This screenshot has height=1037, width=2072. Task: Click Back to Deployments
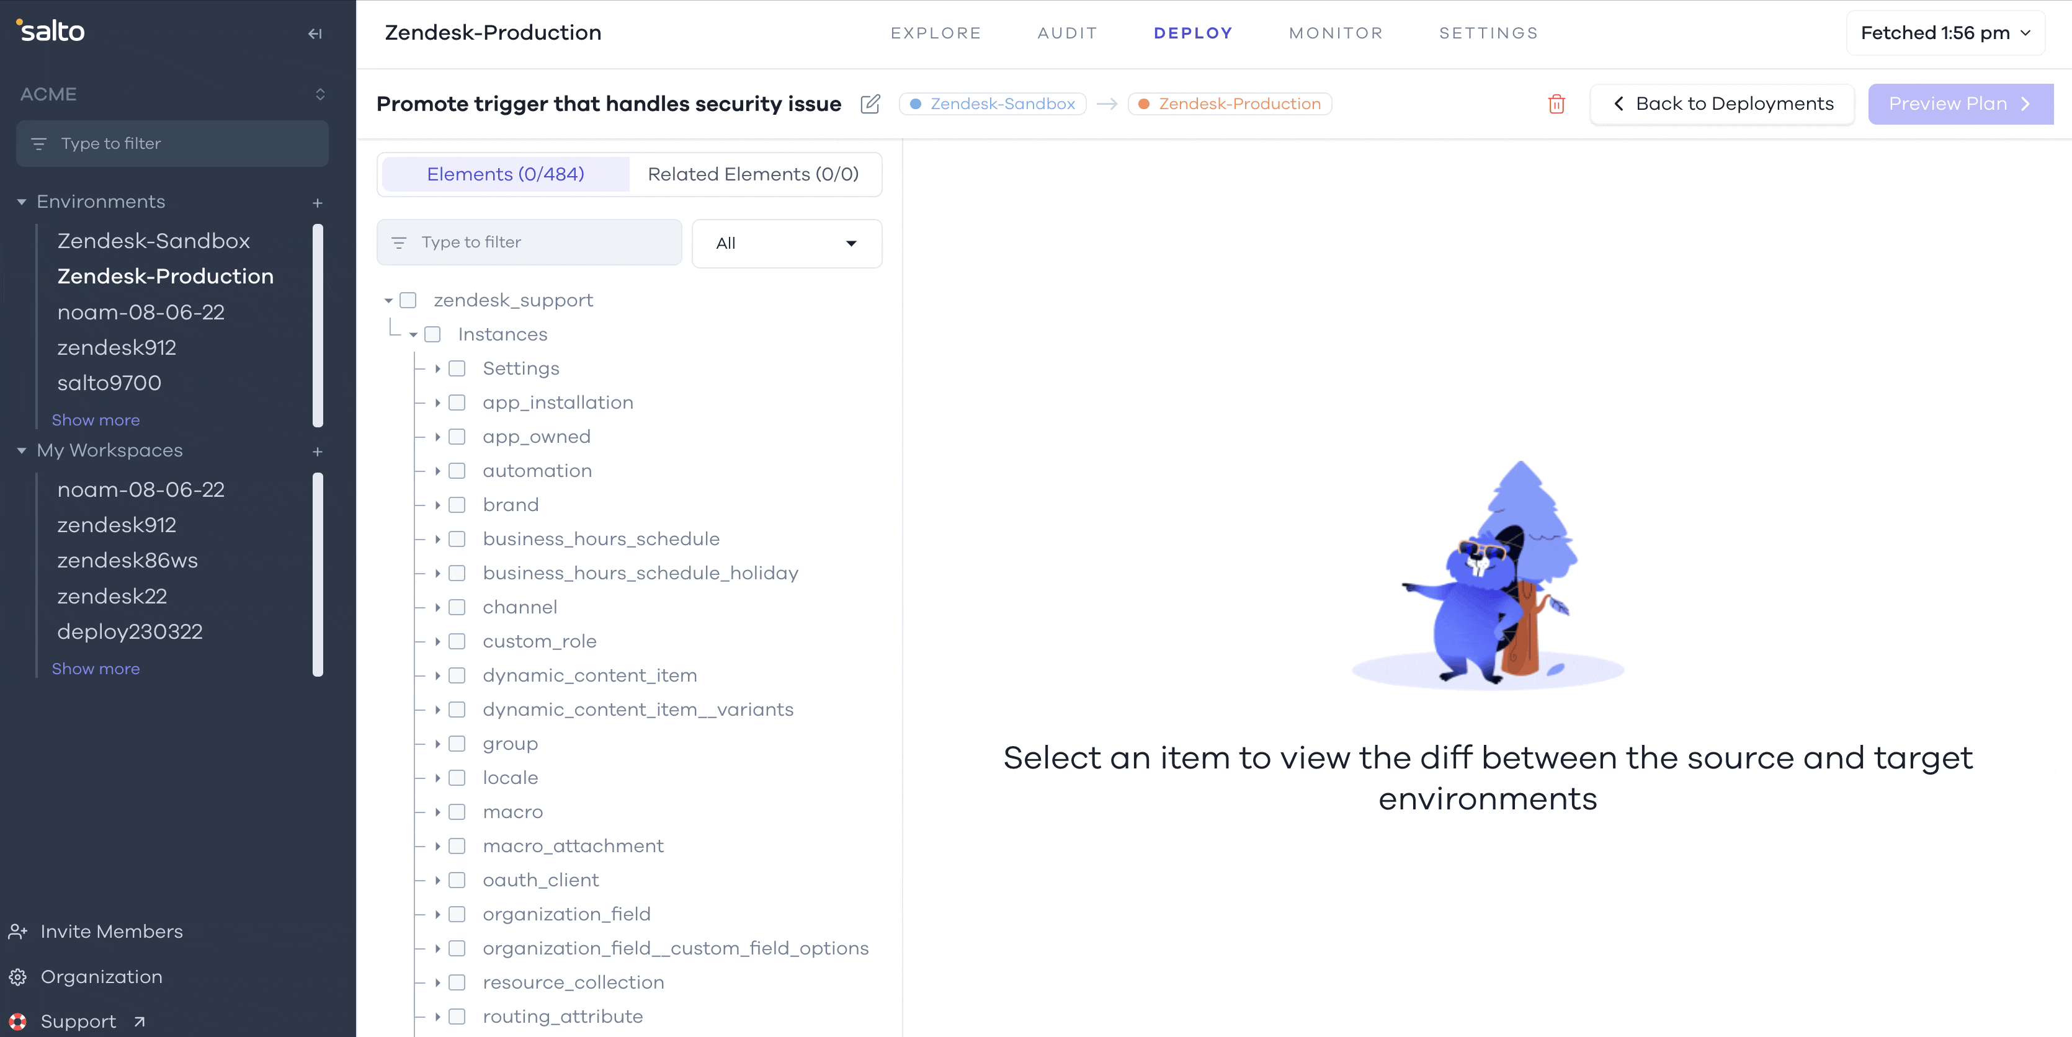click(1722, 104)
